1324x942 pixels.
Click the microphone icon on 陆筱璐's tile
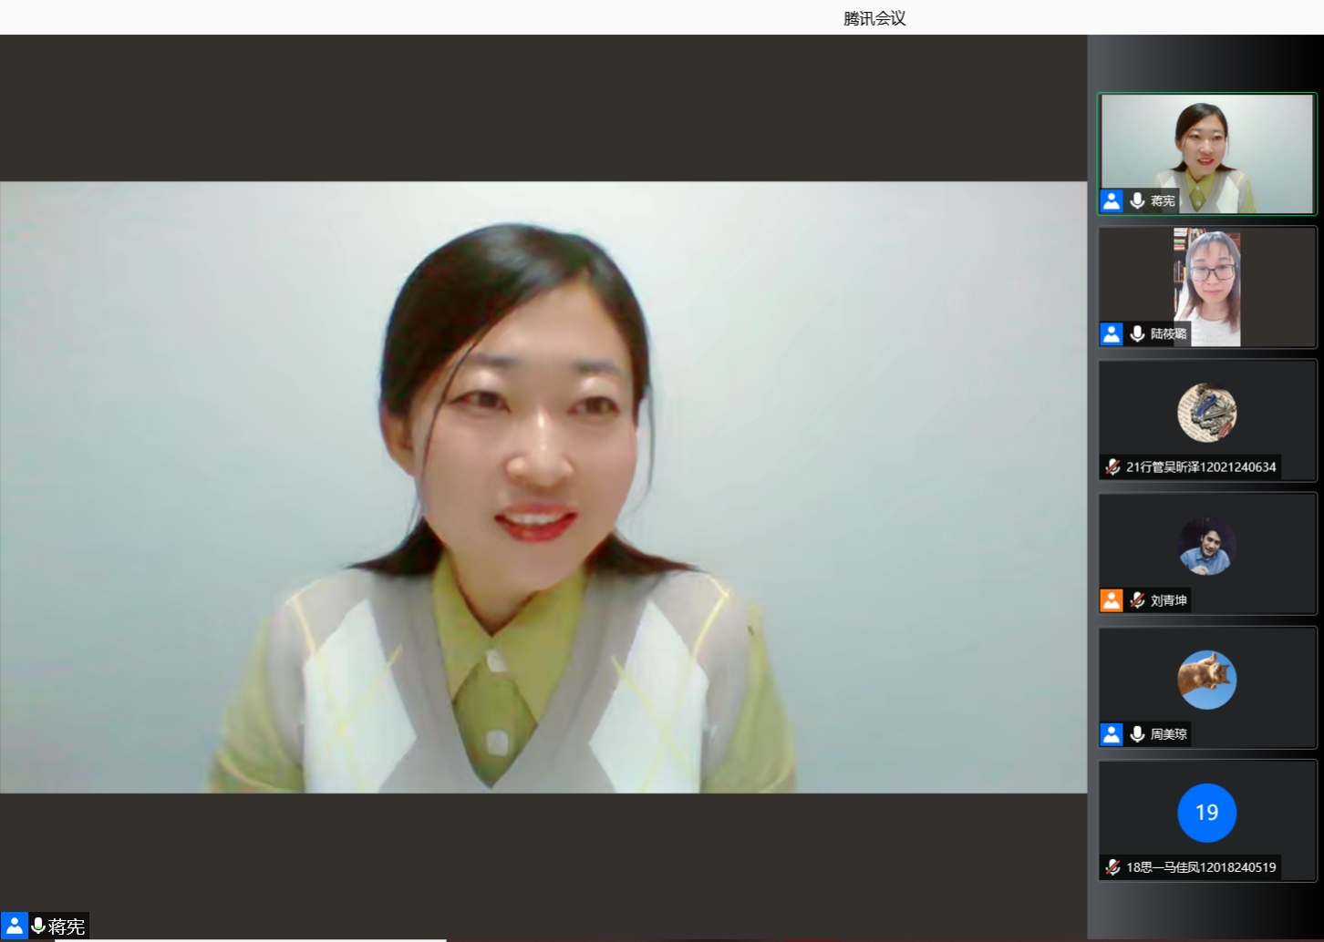click(x=1137, y=333)
